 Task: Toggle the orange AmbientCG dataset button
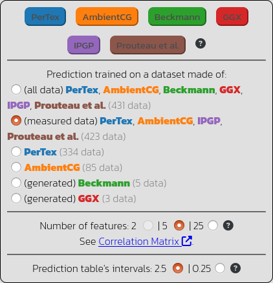coord(107,17)
